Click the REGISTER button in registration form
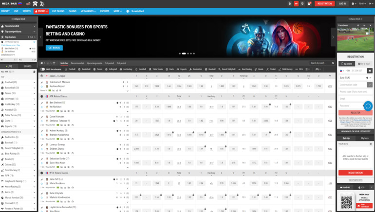The height and width of the screenshot is (212, 375). pyautogui.click(x=356, y=113)
